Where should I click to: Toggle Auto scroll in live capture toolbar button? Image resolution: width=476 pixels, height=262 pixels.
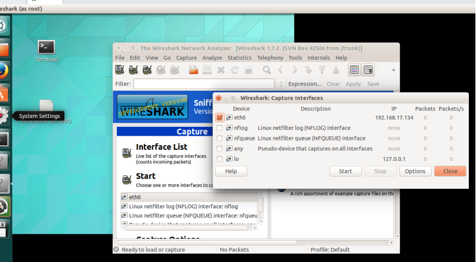(368, 70)
